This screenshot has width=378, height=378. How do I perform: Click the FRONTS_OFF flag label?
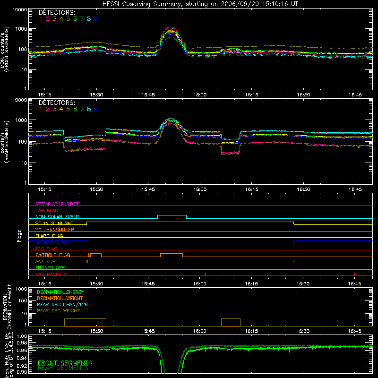[50, 267]
